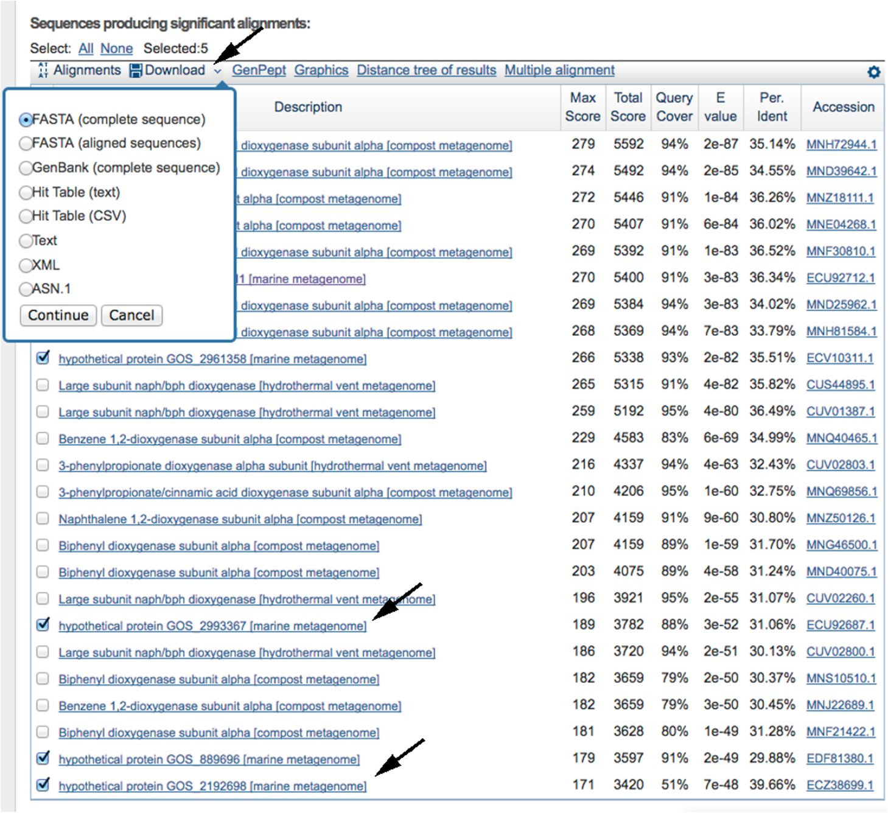The width and height of the screenshot is (888, 813).
Task: Open accession CUV02803.1
Action: [x=841, y=466]
